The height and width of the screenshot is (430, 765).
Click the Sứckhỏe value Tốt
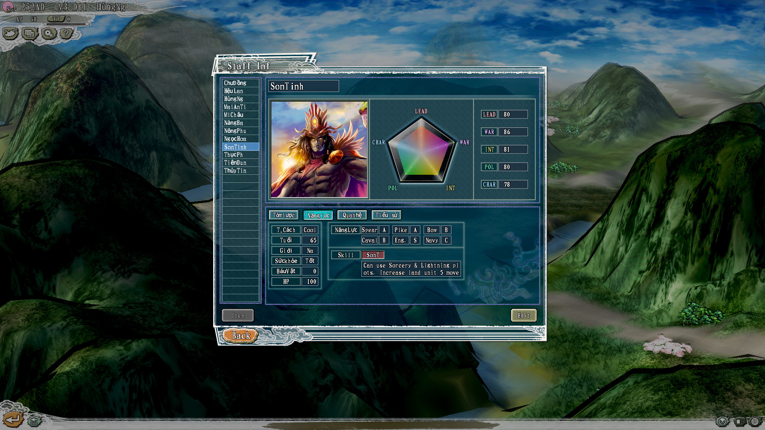pos(310,261)
